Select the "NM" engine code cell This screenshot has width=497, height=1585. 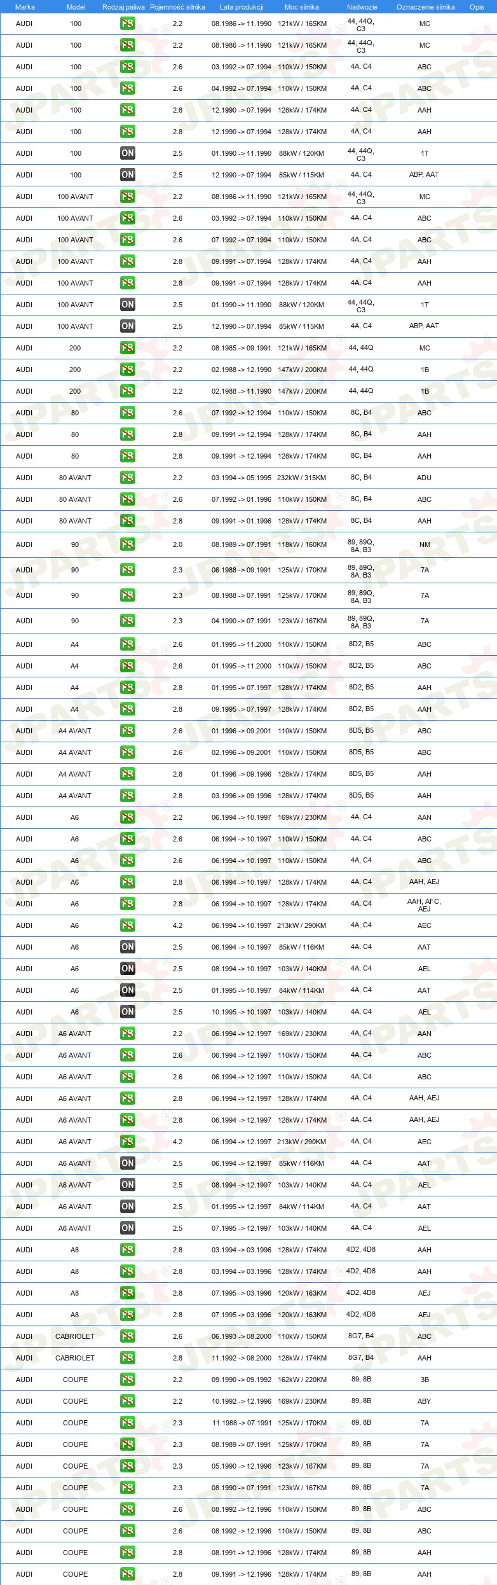tap(425, 544)
